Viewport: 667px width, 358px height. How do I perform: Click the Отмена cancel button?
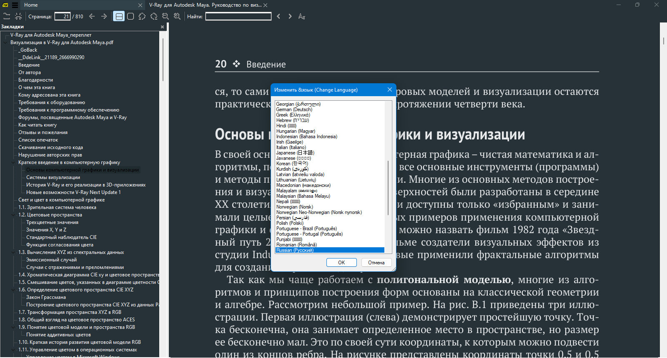[376, 263]
